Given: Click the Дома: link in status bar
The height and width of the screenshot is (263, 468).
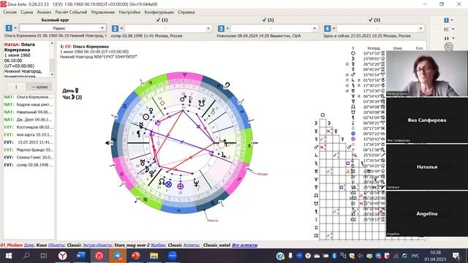Looking at the screenshot, I should [x=29, y=245].
